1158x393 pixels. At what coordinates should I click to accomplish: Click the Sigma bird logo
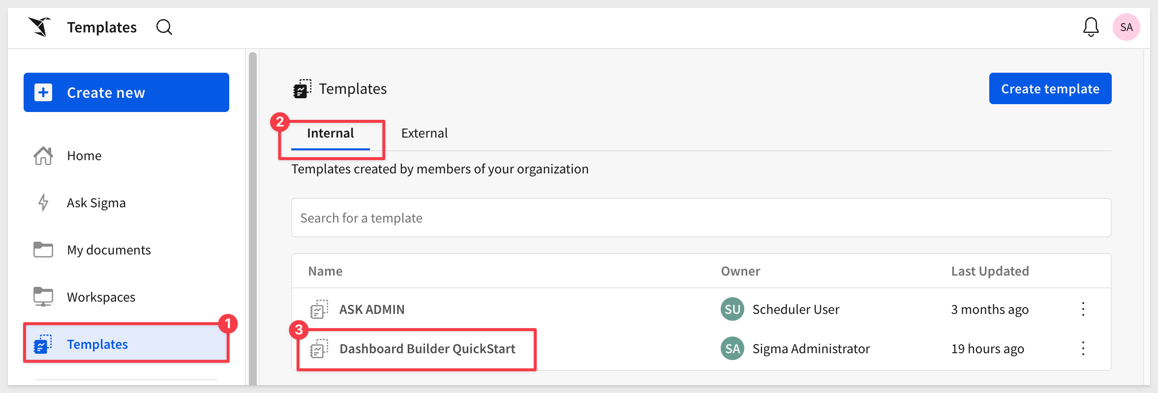point(40,27)
